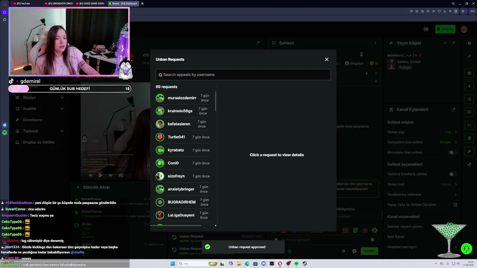Open the Hesap yaşı setting

tap(422, 132)
